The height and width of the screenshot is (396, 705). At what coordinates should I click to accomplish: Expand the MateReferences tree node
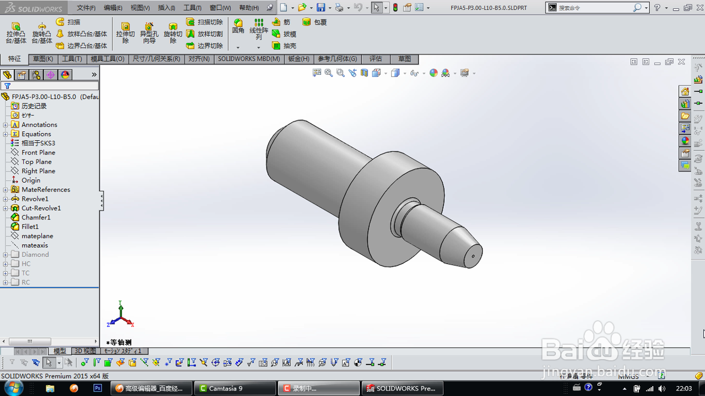6,190
